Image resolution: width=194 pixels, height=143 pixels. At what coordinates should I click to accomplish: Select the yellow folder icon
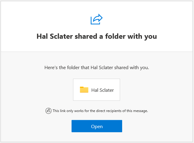click(x=84, y=90)
